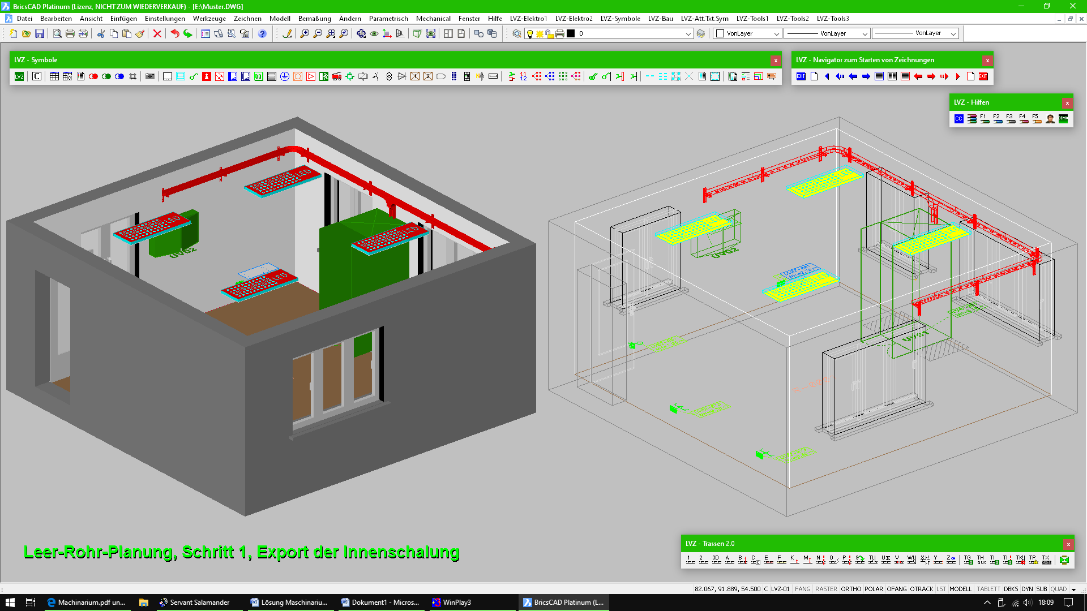Click the blue CC icon in Hilfen toolbar
The width and height of the screenshot is (1087, 611).
pos(959,119)
